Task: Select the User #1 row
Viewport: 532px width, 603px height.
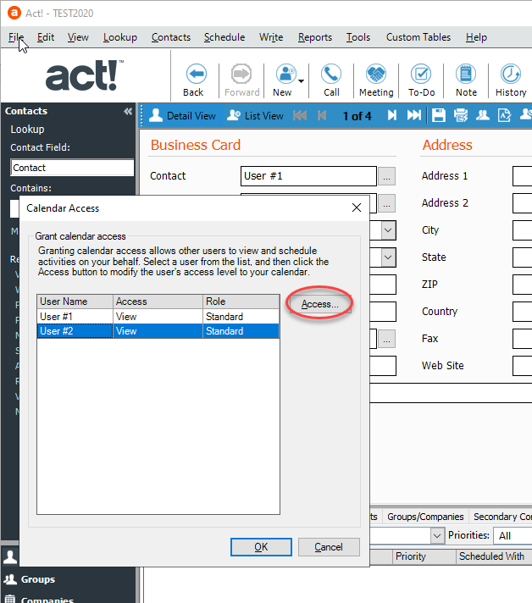Action: [x=158, y=317]
